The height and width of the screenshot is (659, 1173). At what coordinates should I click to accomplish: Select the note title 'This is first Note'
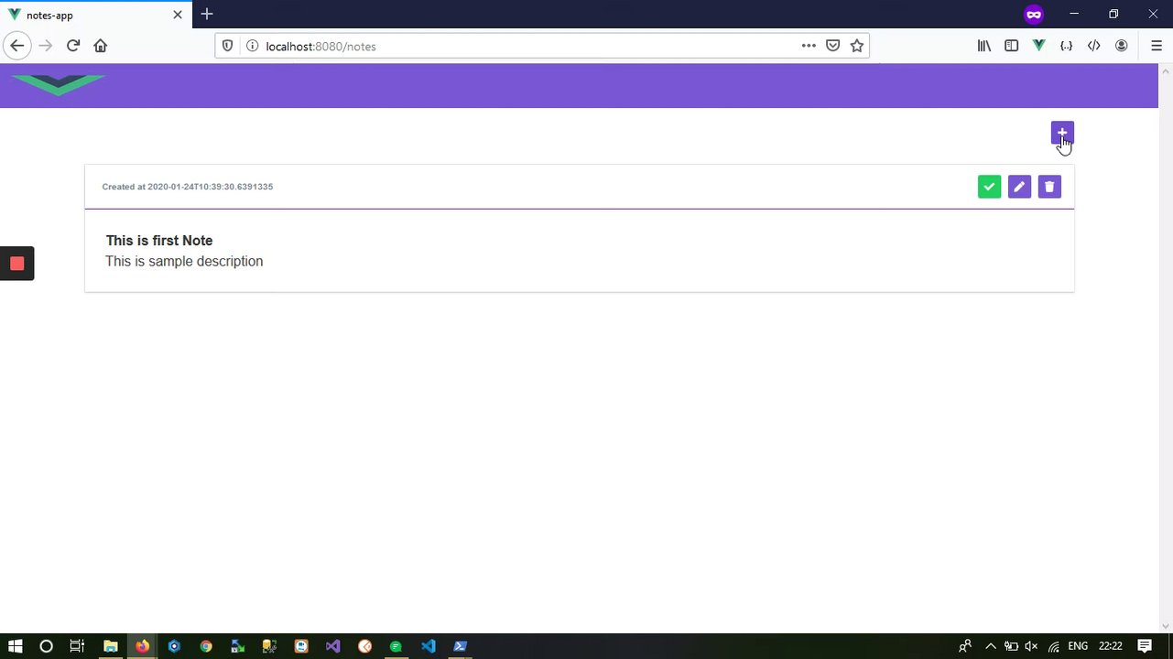pos(159,241)
